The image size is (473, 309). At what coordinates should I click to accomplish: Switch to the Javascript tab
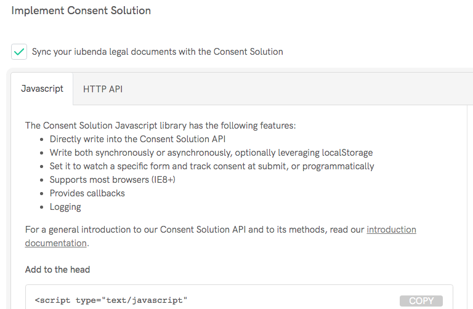(x=42, y=89)
